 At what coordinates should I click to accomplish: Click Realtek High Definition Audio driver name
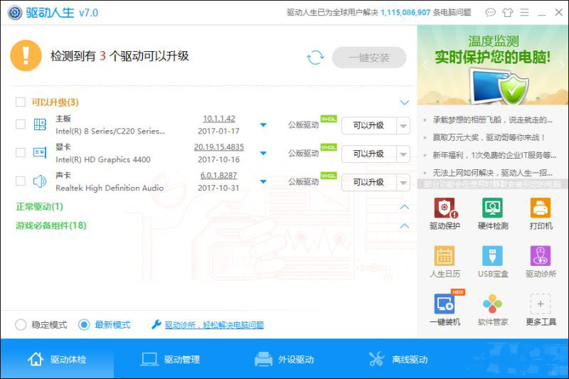(x=110, y=188)
